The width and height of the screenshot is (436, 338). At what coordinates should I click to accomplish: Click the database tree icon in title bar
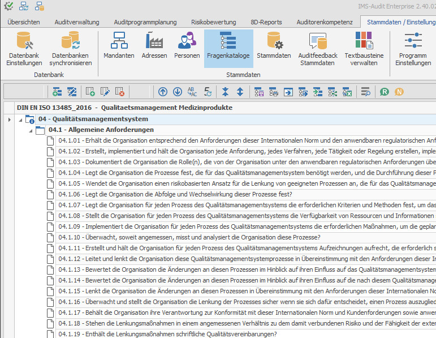pyautogui.click(x=40, y=6)
